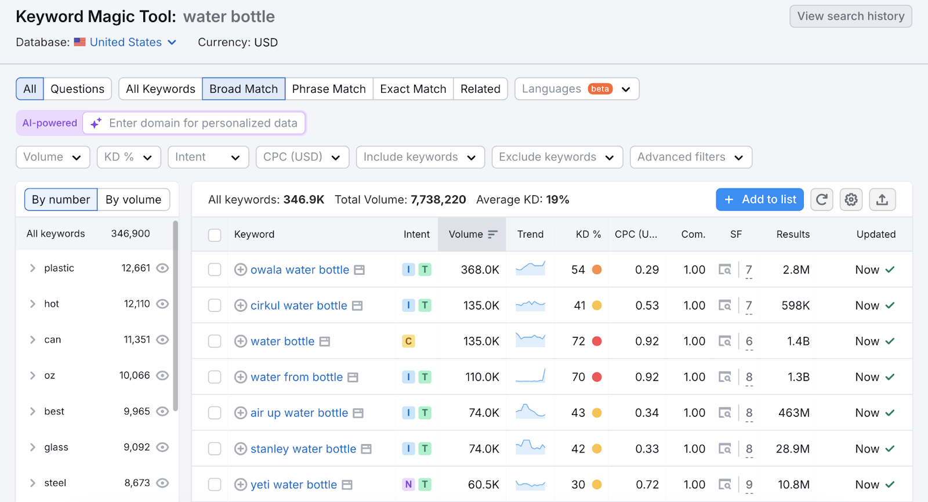This screenshot has width=928, height=502.
Task: Toggle eye icon for plastic group
Action: tap(163, 268)
